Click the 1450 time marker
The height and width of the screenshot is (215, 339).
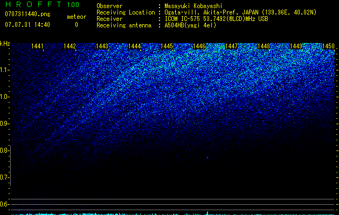(328, 46)
